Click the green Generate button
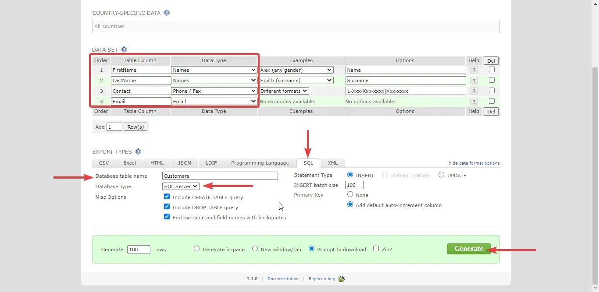 pos(469,248)
